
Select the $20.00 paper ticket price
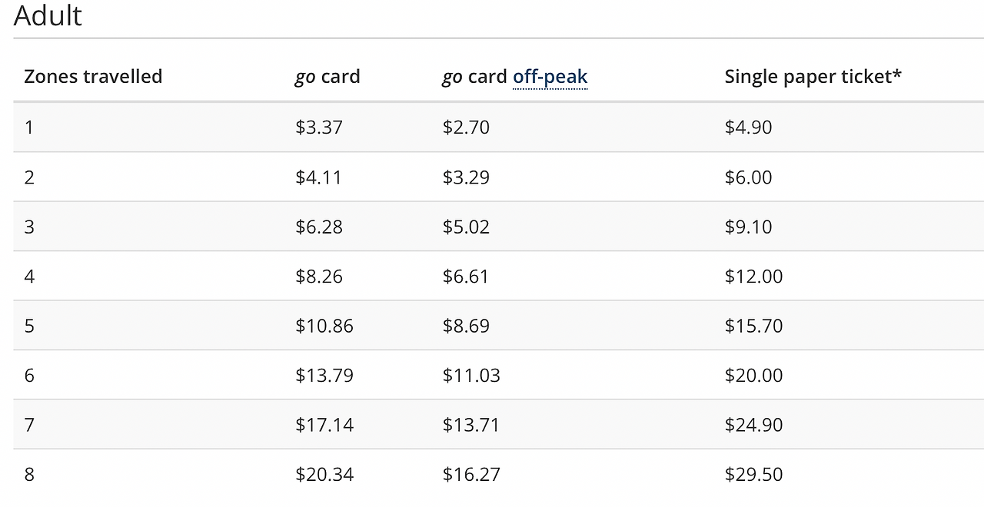pos(753,376)
